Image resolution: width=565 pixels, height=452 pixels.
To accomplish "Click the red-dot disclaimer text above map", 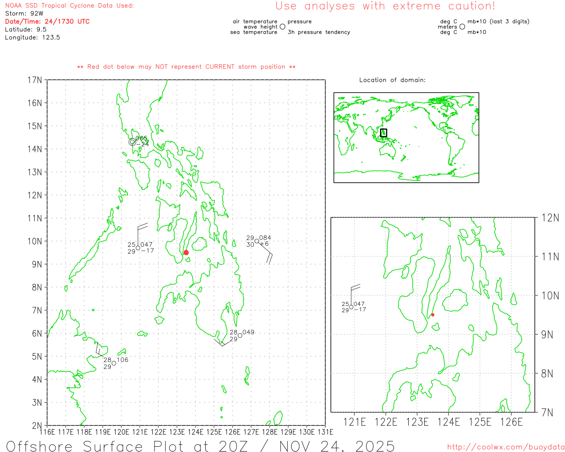I will tap(186, 67).
